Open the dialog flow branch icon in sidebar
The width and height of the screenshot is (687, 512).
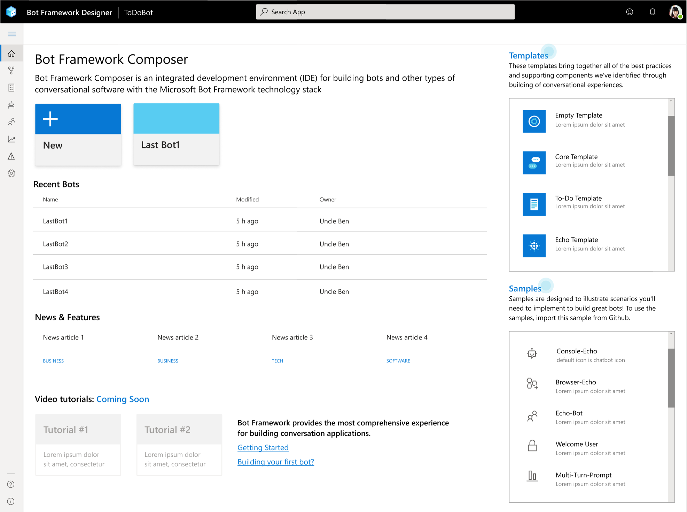coord(11,71)
